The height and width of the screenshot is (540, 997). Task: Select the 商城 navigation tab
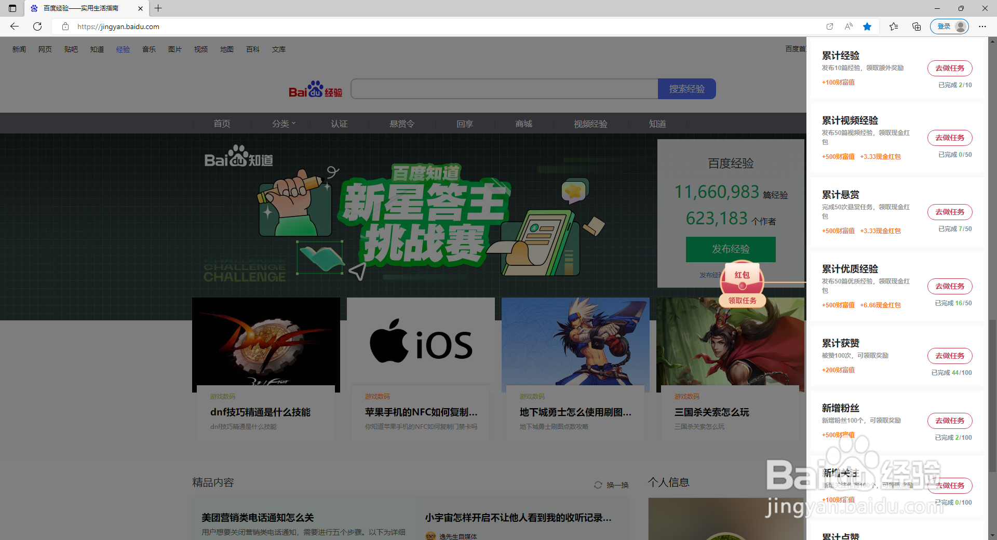point(523,124)
